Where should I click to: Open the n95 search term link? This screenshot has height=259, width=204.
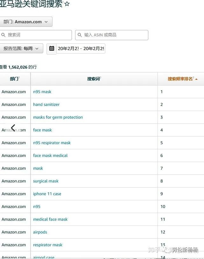[x=37, y=206]
